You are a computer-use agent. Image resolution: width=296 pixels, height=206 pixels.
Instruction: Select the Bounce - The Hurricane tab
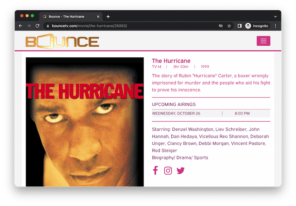71,17
